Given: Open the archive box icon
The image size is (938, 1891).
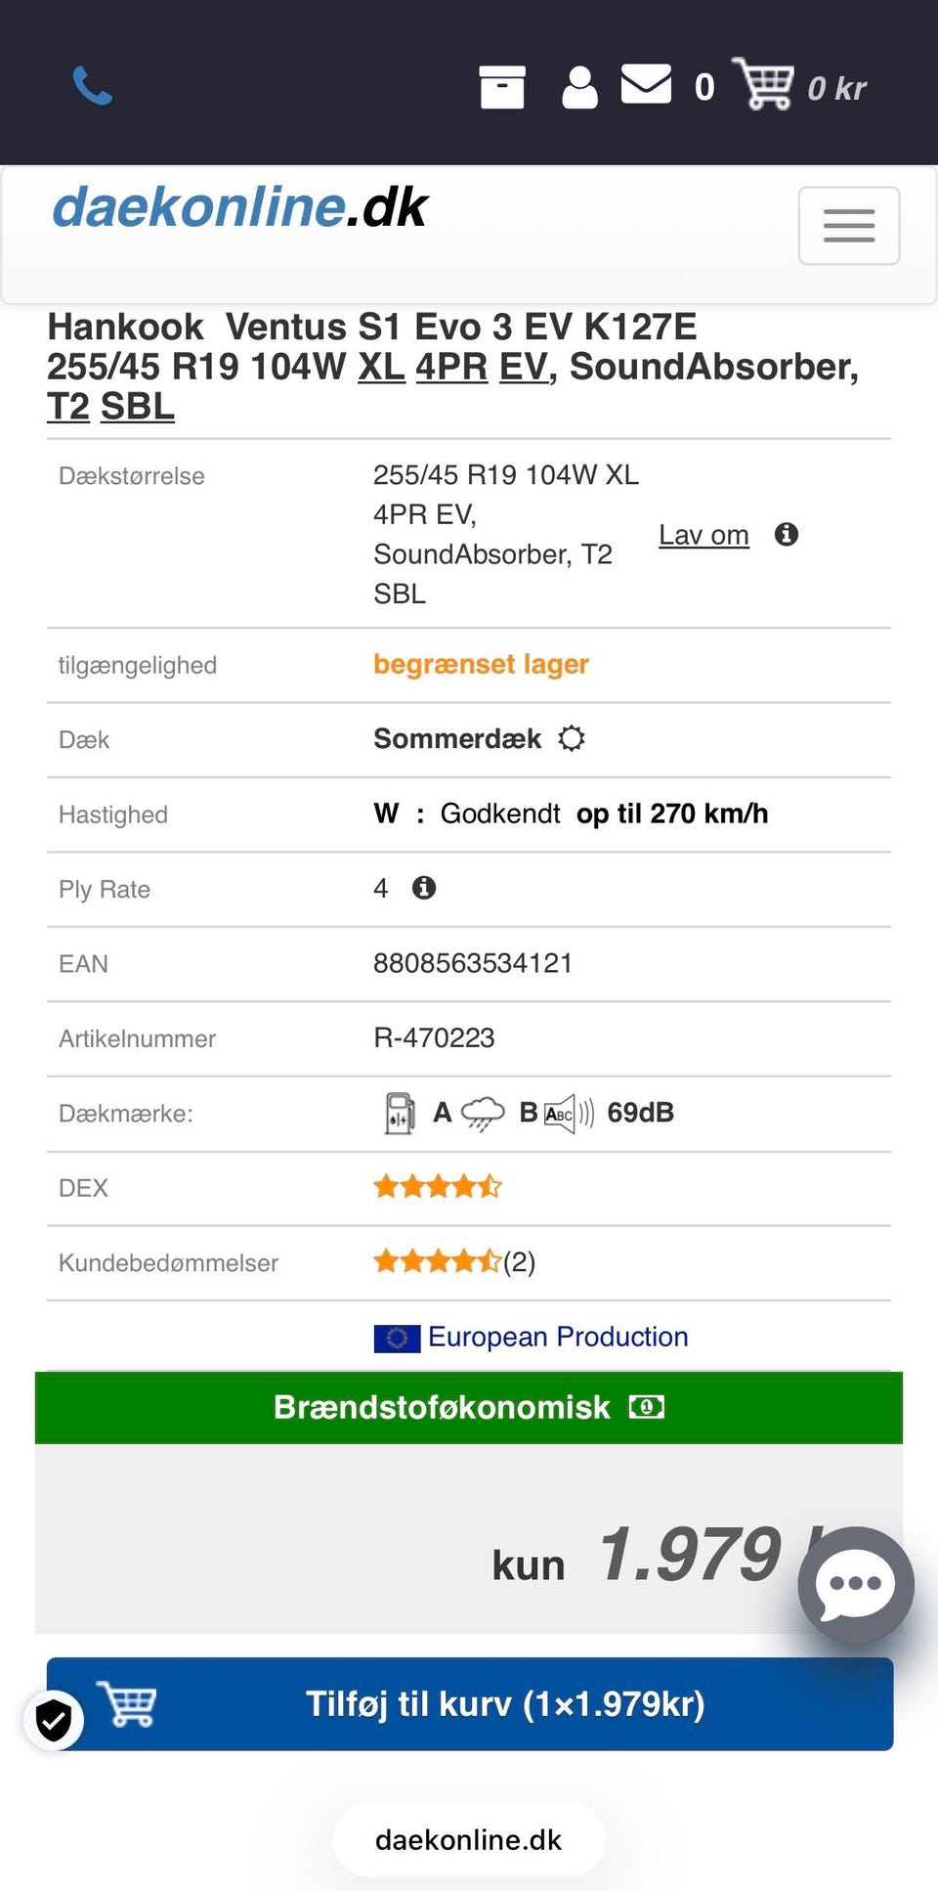Looking at the screenshot, I should coord(502,87).
